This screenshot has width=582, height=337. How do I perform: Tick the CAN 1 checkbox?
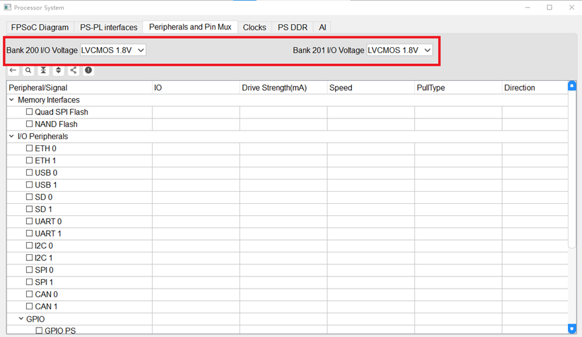click(30, 306)
